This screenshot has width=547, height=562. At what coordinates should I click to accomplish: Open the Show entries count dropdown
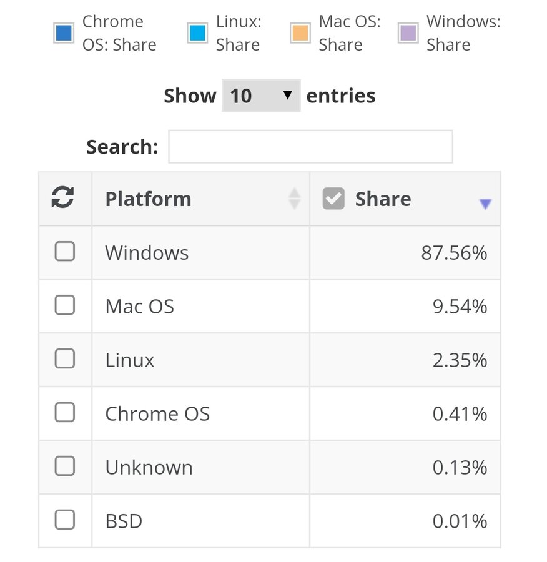(x=261, y=96)
